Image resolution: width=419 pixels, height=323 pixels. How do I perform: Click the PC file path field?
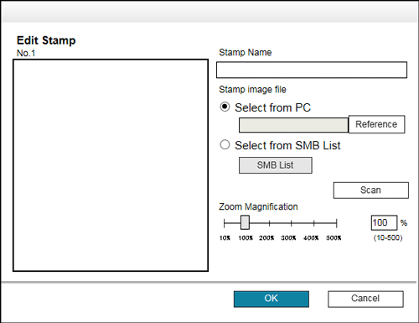pyautogui.click(x=293, y=125)
